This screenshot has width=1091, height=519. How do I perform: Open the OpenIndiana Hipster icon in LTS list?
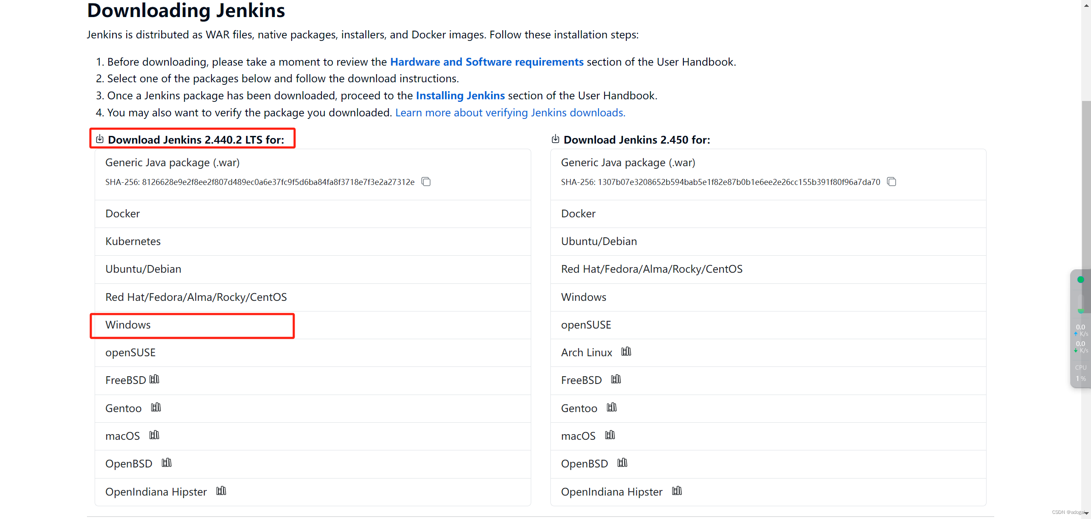[x=221, y=491]
